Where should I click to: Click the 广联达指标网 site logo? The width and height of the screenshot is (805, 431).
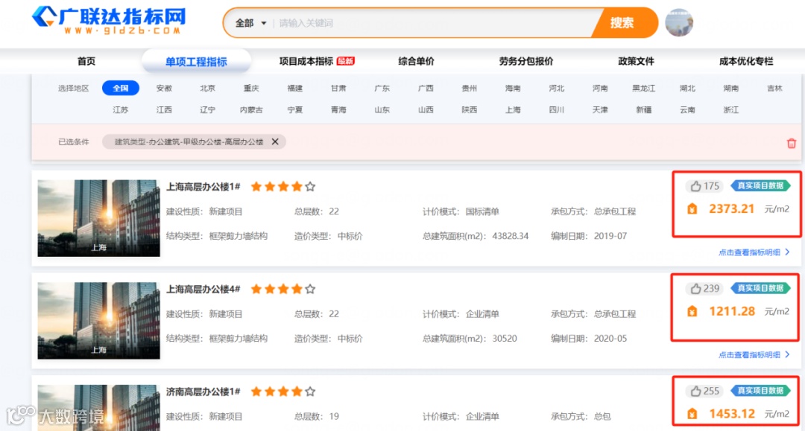(108, 21)
